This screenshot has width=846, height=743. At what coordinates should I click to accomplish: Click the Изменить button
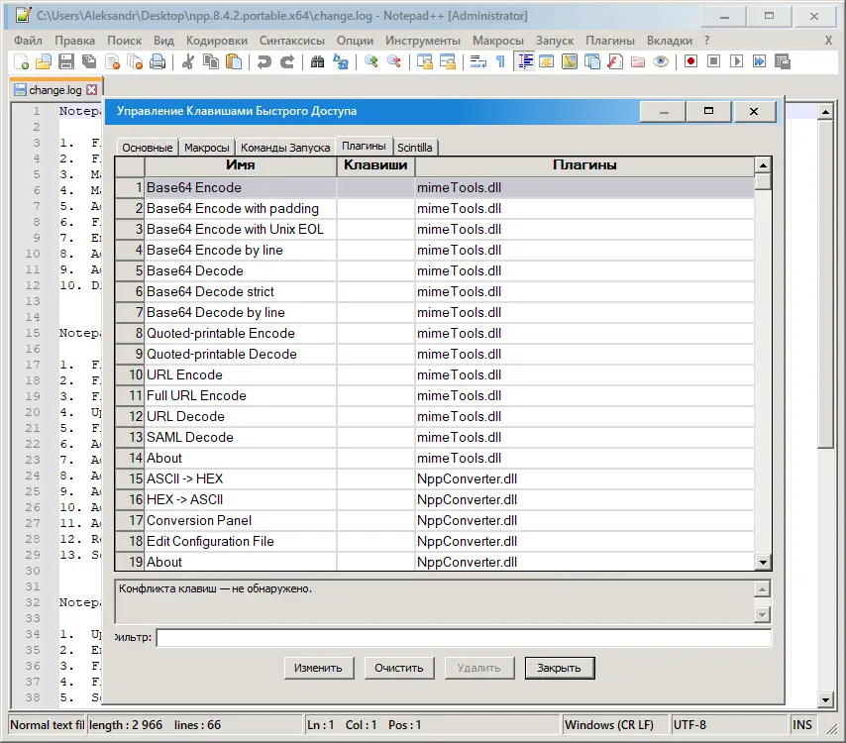click(x=318, y=668)
